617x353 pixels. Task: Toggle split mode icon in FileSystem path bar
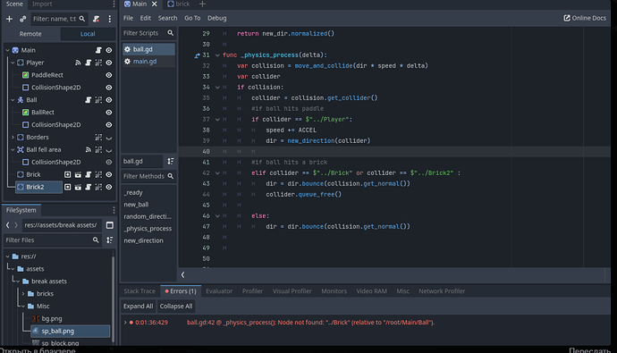click(110, 225)
